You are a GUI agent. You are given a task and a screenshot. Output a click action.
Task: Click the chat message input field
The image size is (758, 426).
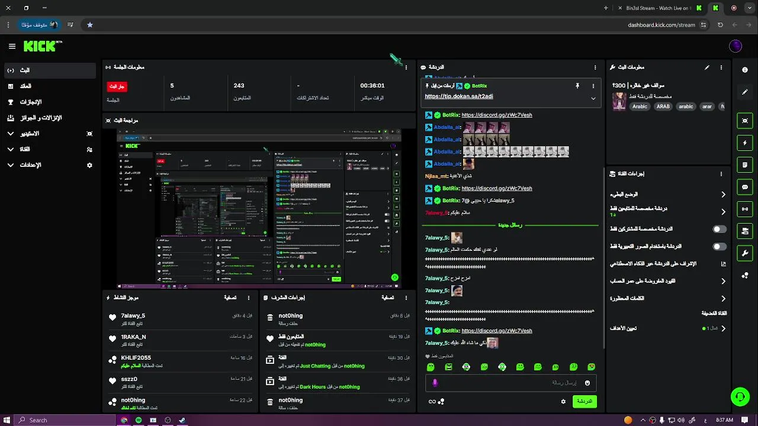(510, 383)
